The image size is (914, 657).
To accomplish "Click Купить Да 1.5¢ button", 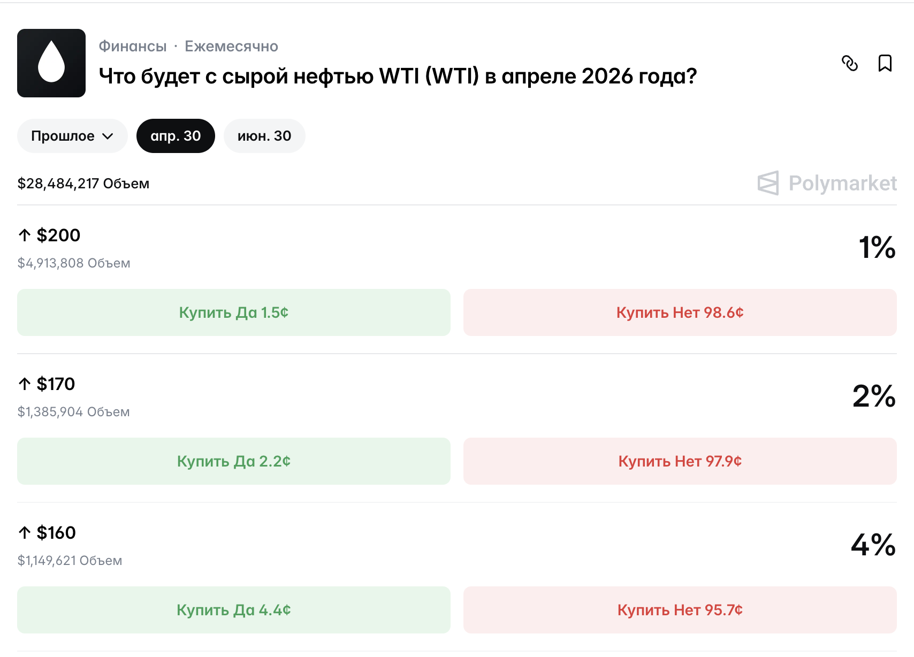I will pyautogui.click(x=233, y=312).
